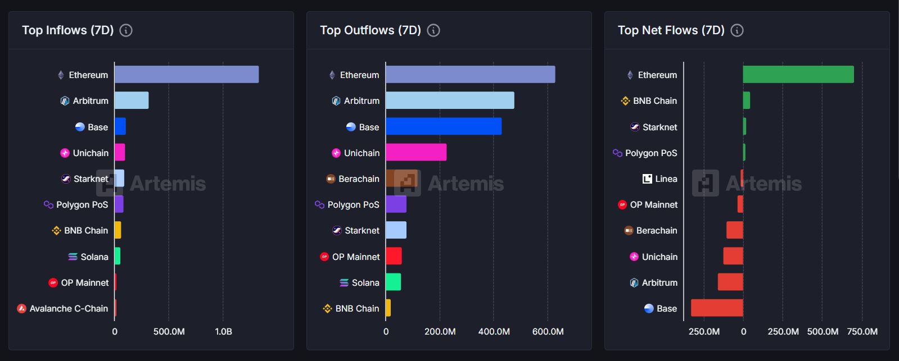Click the Starknet logo in Top Net Flows
This screenshot has height=361, width=899.
635,127
